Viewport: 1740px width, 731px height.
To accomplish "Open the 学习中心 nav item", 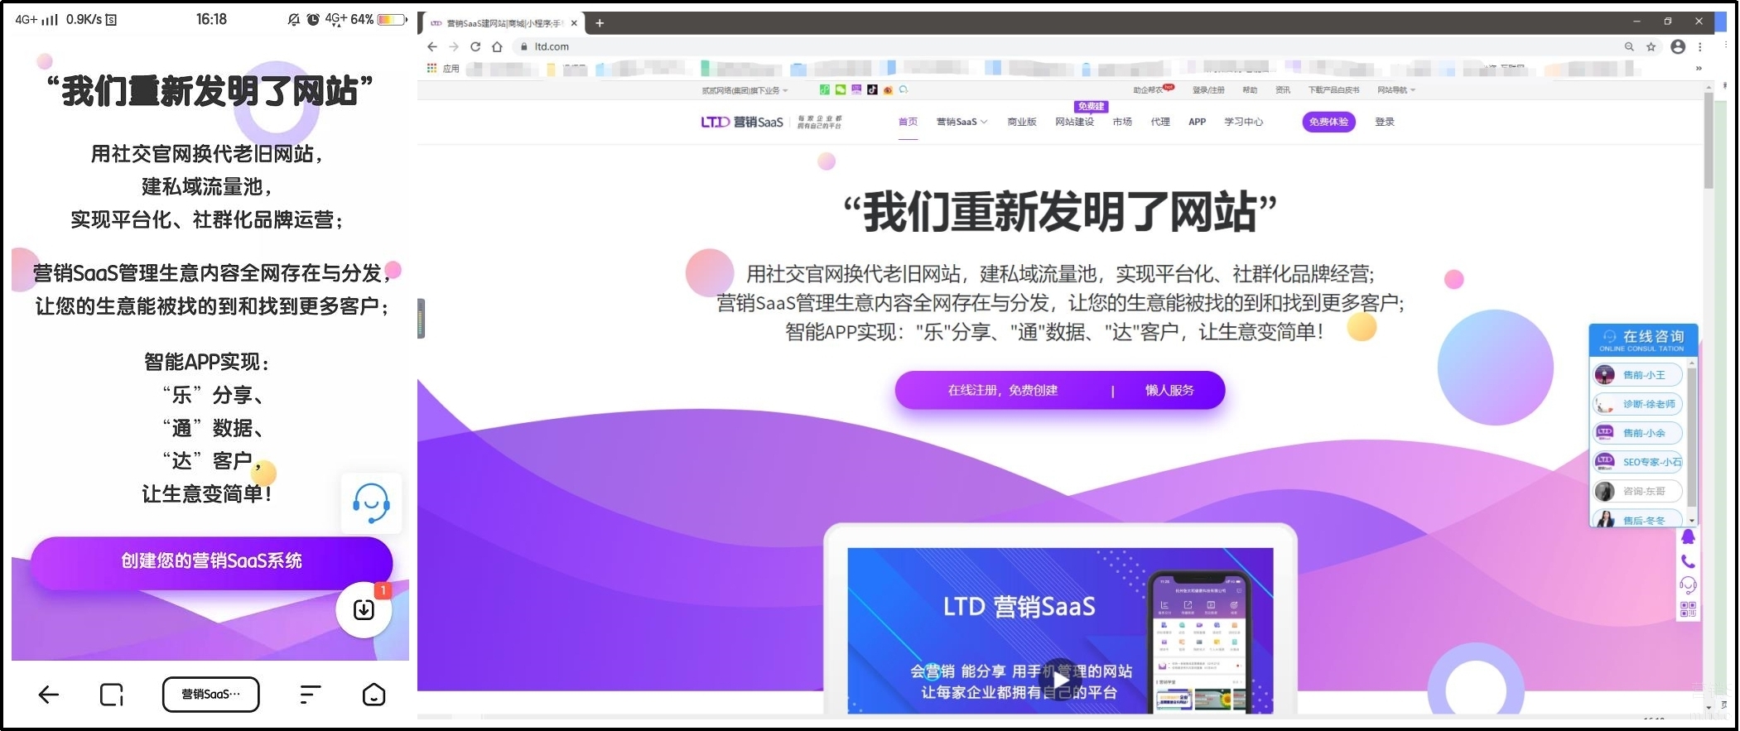I will coord(1244,122).
